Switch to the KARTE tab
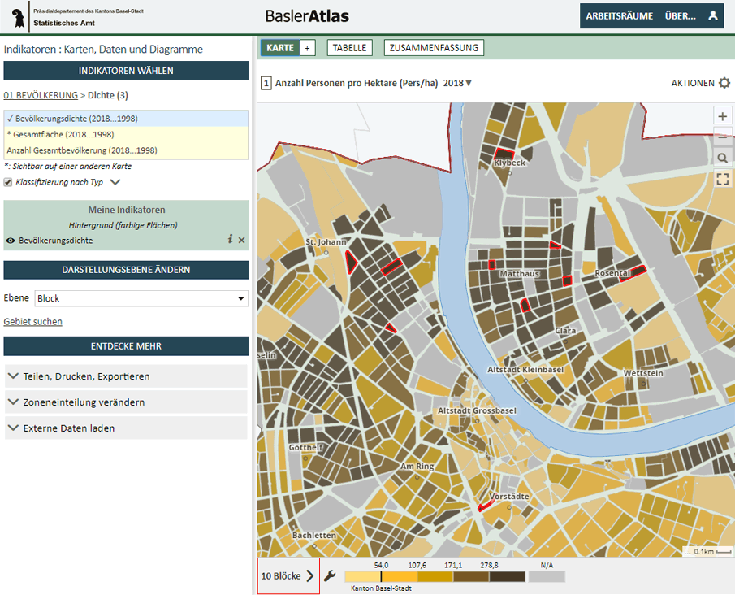 click(280, 48)
